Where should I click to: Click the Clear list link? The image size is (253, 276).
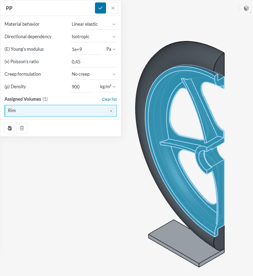click(109, 99)
